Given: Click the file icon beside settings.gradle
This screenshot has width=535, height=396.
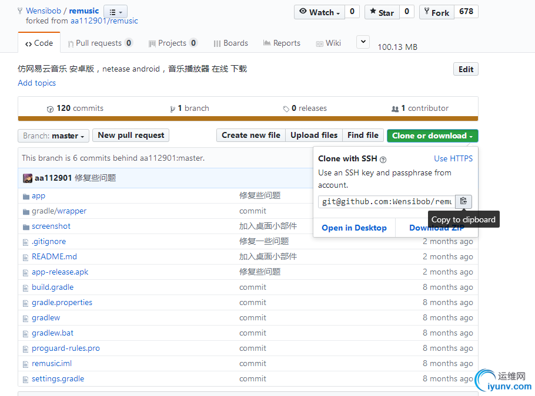Looking at the screenshot, I should click(x=26, y=380).
